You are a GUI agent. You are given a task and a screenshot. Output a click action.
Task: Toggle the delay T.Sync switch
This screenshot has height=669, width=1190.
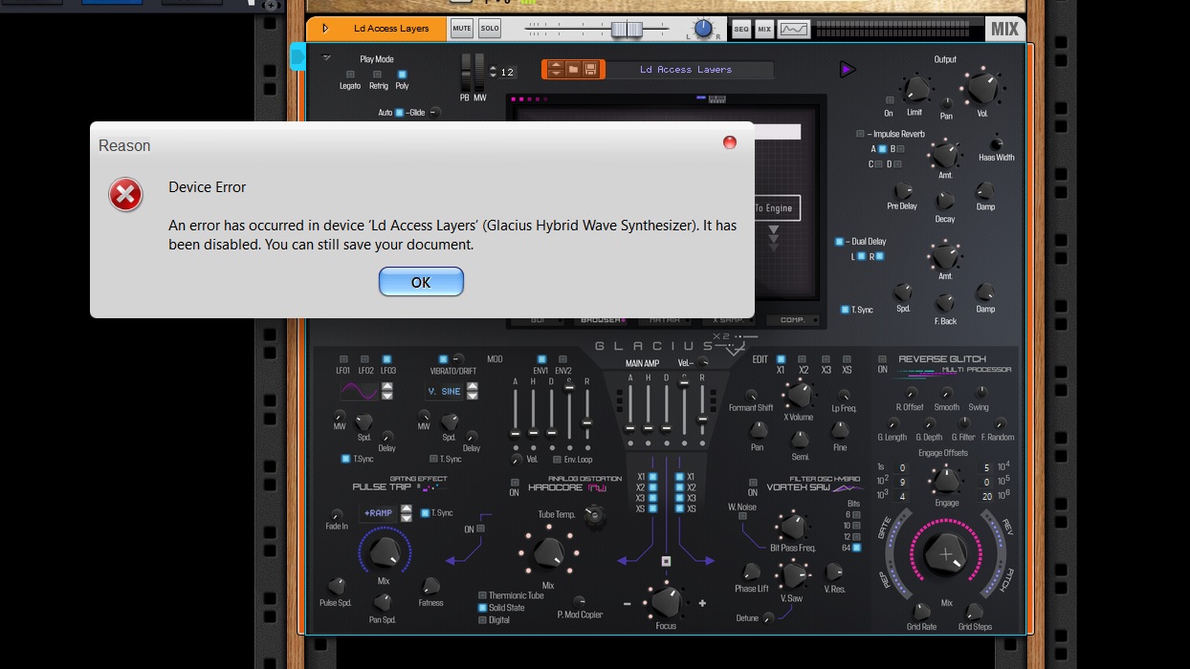844,310
